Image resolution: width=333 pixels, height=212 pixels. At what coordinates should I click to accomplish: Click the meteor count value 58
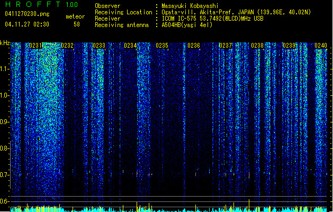[77, 24]
